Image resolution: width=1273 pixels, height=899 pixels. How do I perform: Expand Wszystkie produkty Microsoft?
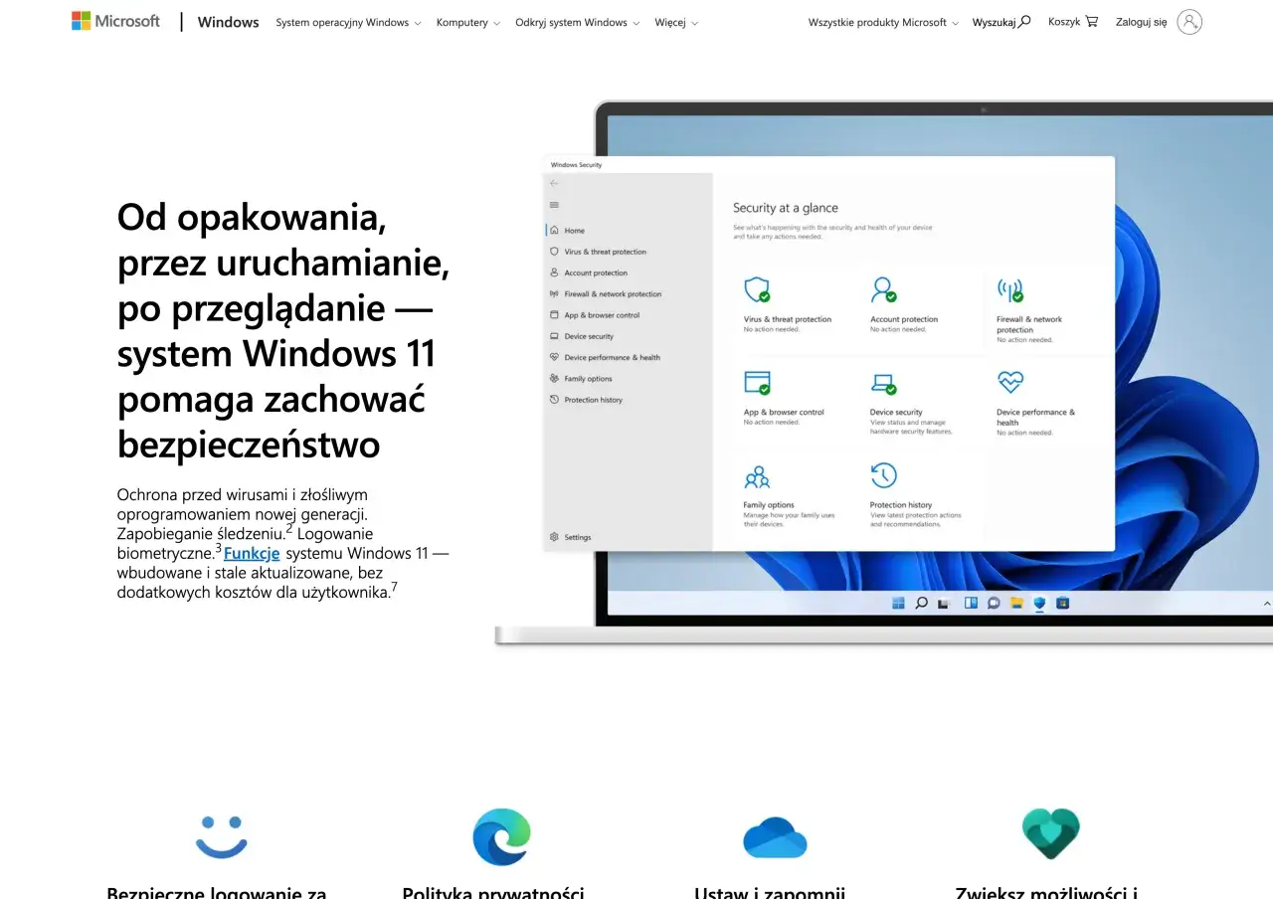pos(881,22)
